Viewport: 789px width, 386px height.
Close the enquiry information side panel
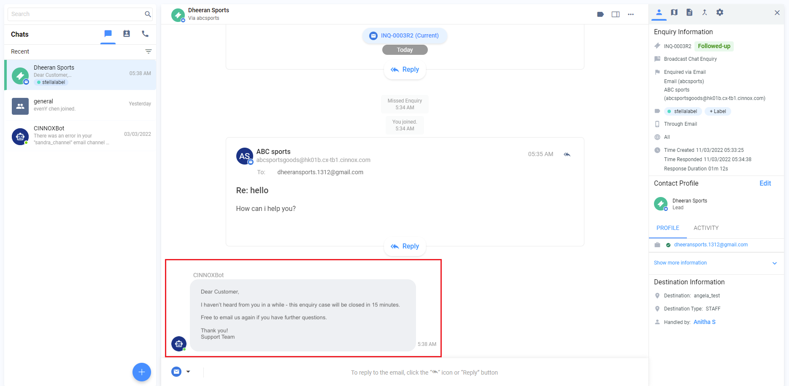[777, 13]
